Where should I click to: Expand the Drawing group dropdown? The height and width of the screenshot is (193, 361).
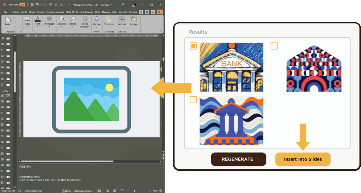[x=62, y=27]
